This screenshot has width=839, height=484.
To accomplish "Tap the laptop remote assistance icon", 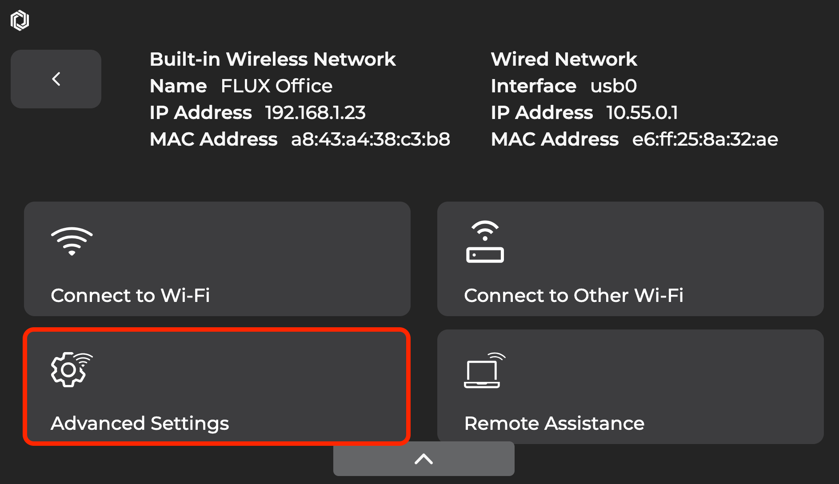I will pyautogui.click(x=485, y=370).
